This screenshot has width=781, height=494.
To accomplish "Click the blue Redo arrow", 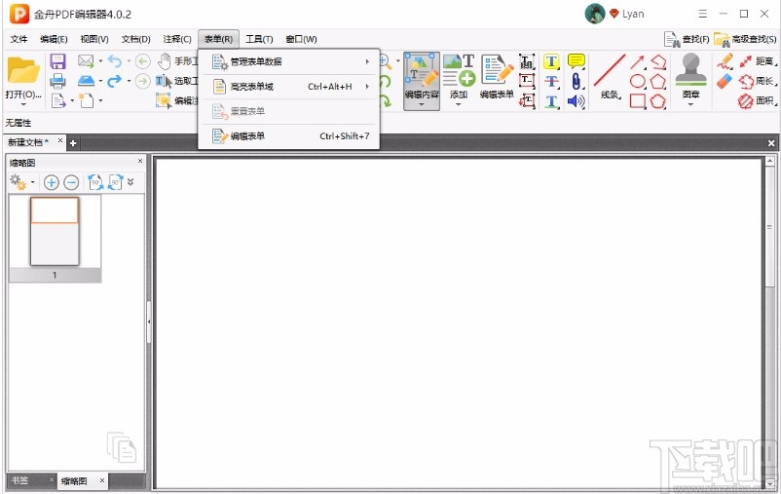I will tap(115, 81).
